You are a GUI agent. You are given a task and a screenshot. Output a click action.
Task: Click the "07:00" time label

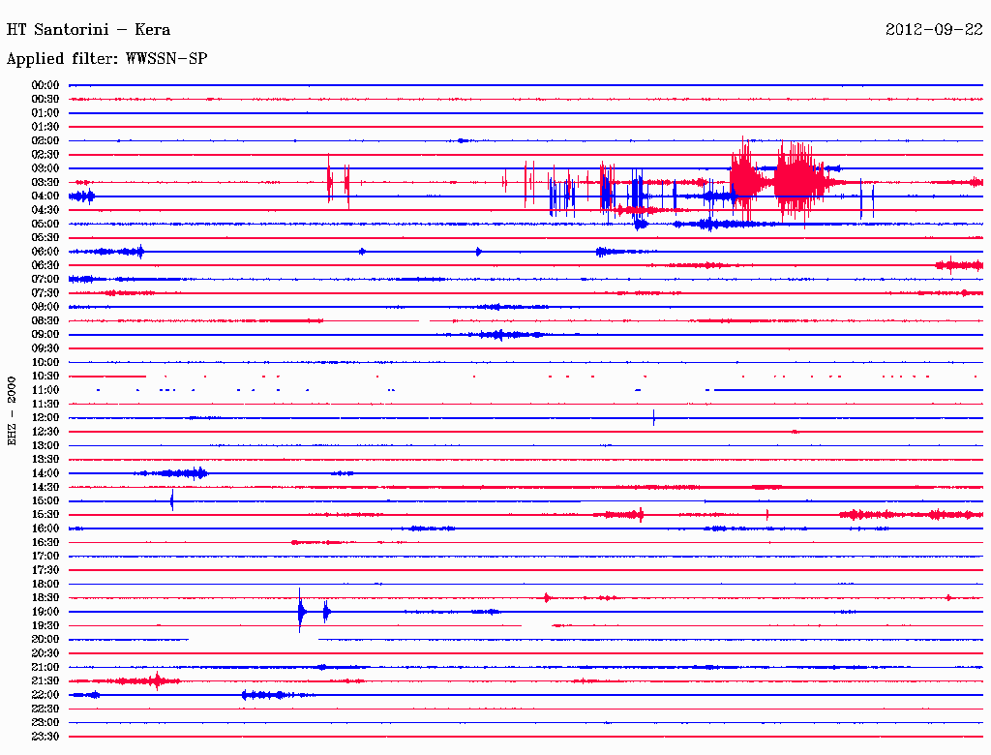click(x=45, y=280)
